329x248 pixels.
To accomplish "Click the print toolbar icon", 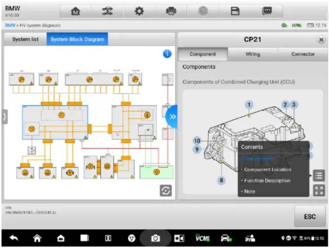I will click(x=171, y=11).
